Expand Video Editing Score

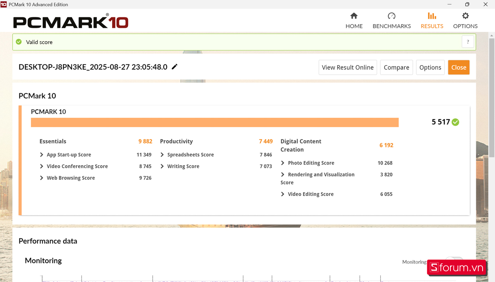[x=283, y=194]
